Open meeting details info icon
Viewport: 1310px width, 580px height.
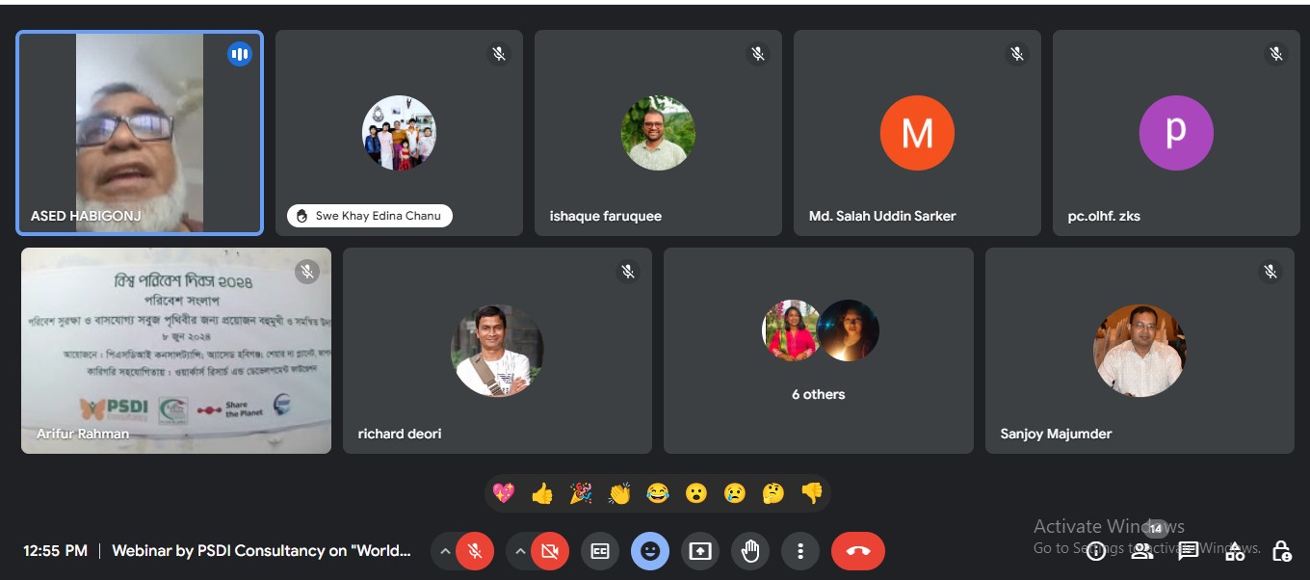point(1095,551)
